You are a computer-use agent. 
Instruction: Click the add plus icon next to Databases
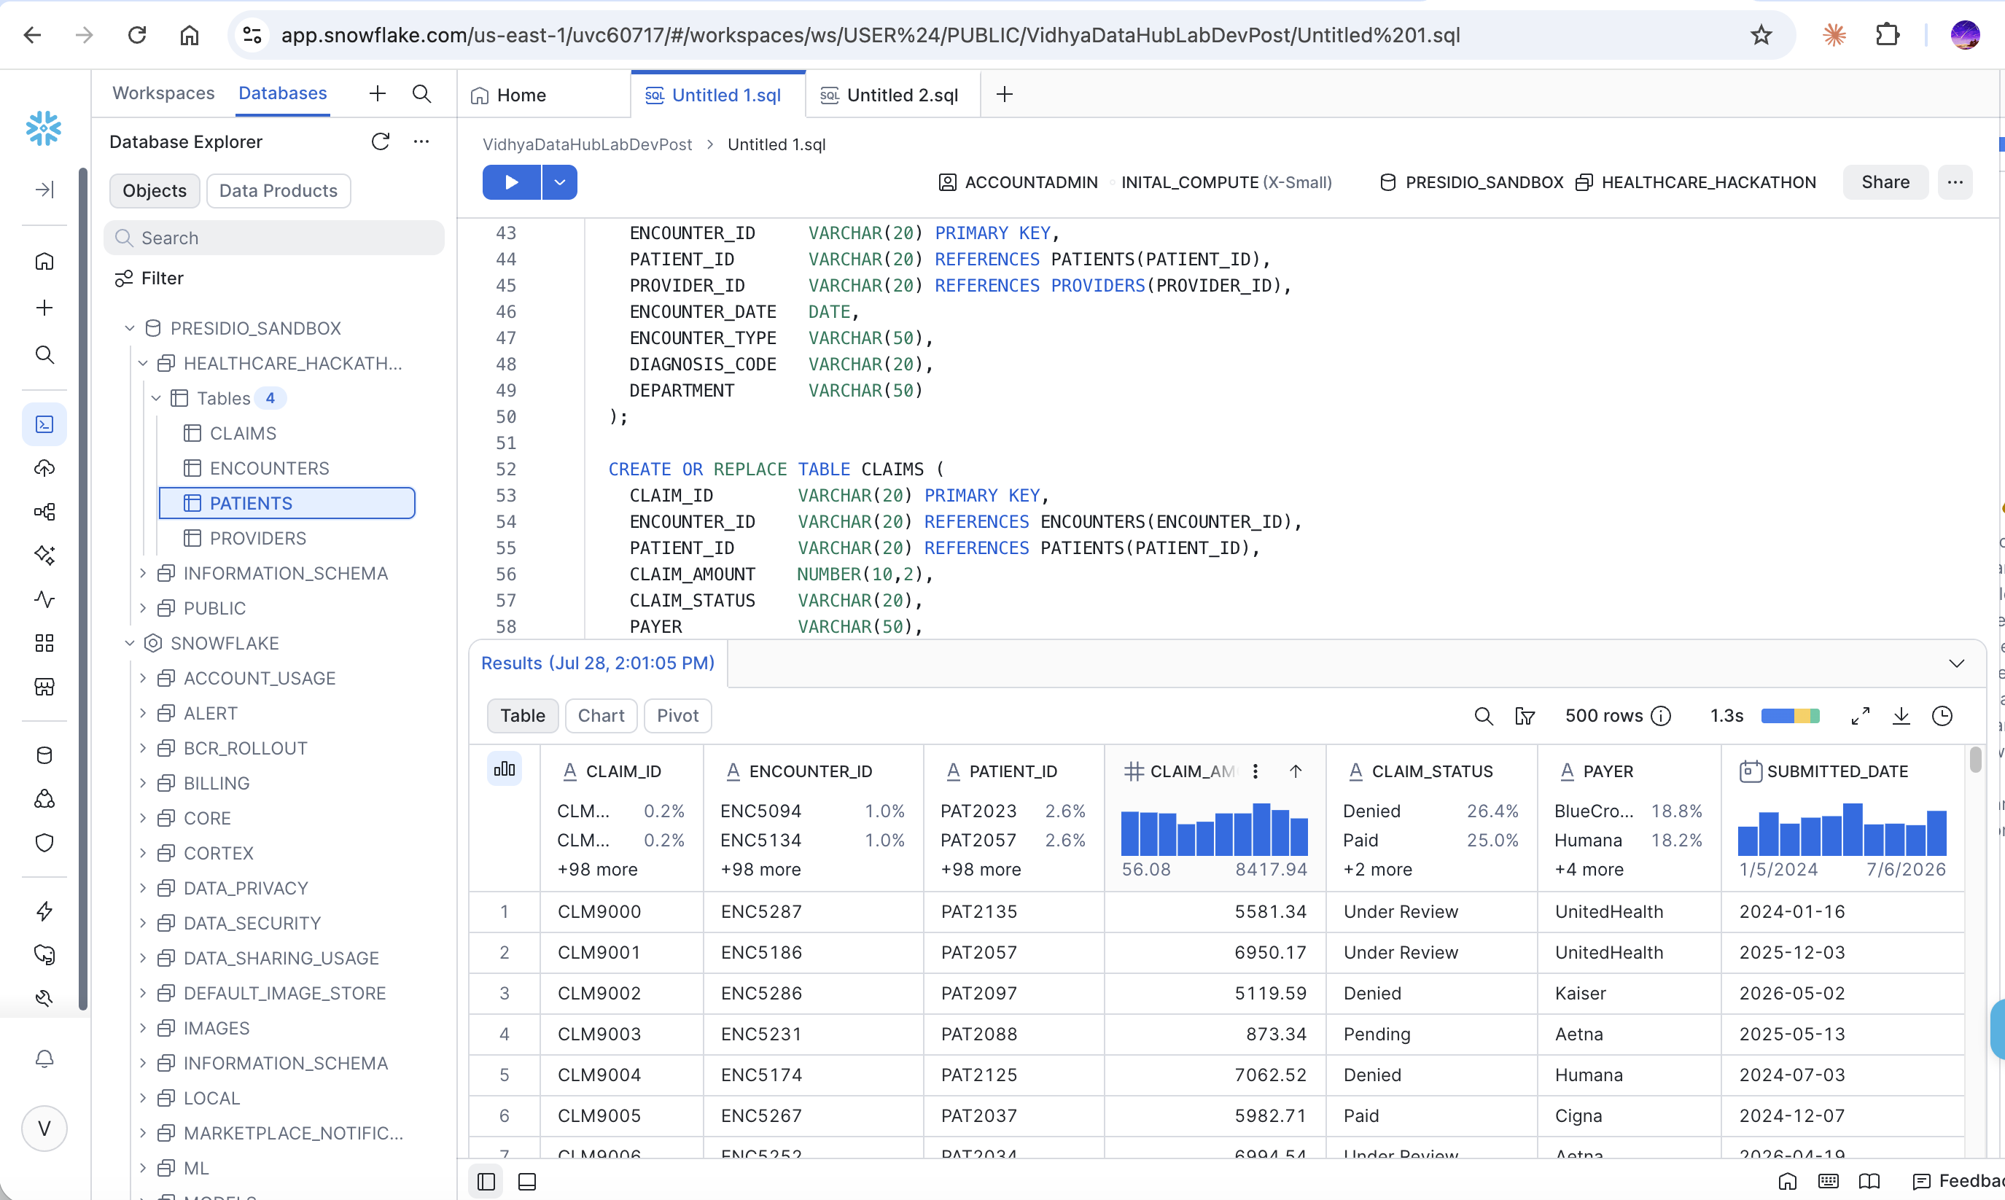(378, 94)
